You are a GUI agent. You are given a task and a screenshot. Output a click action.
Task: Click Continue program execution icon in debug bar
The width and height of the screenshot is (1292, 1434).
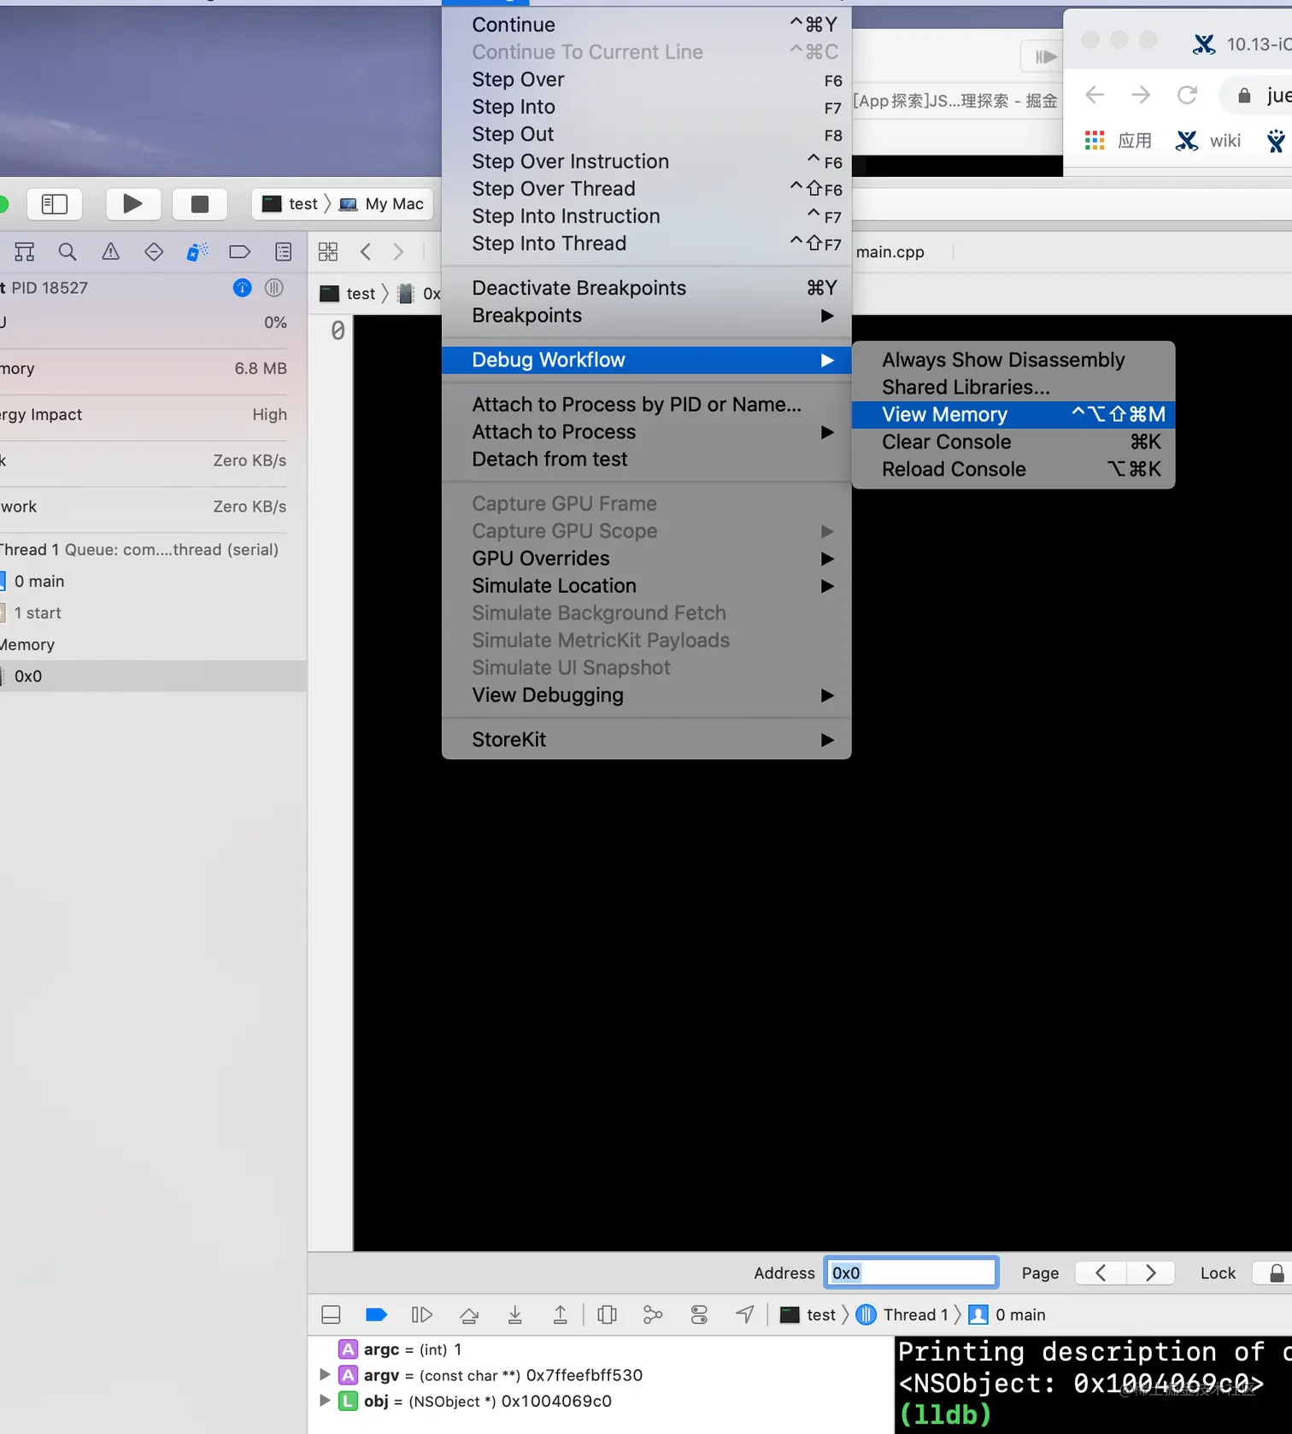[422, 1314]
